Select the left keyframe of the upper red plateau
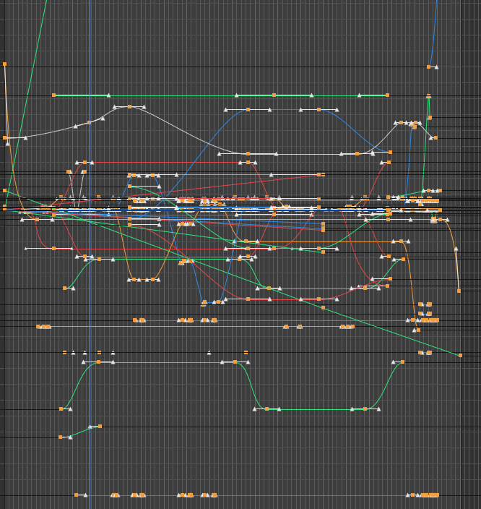 (x=84, y=162)
